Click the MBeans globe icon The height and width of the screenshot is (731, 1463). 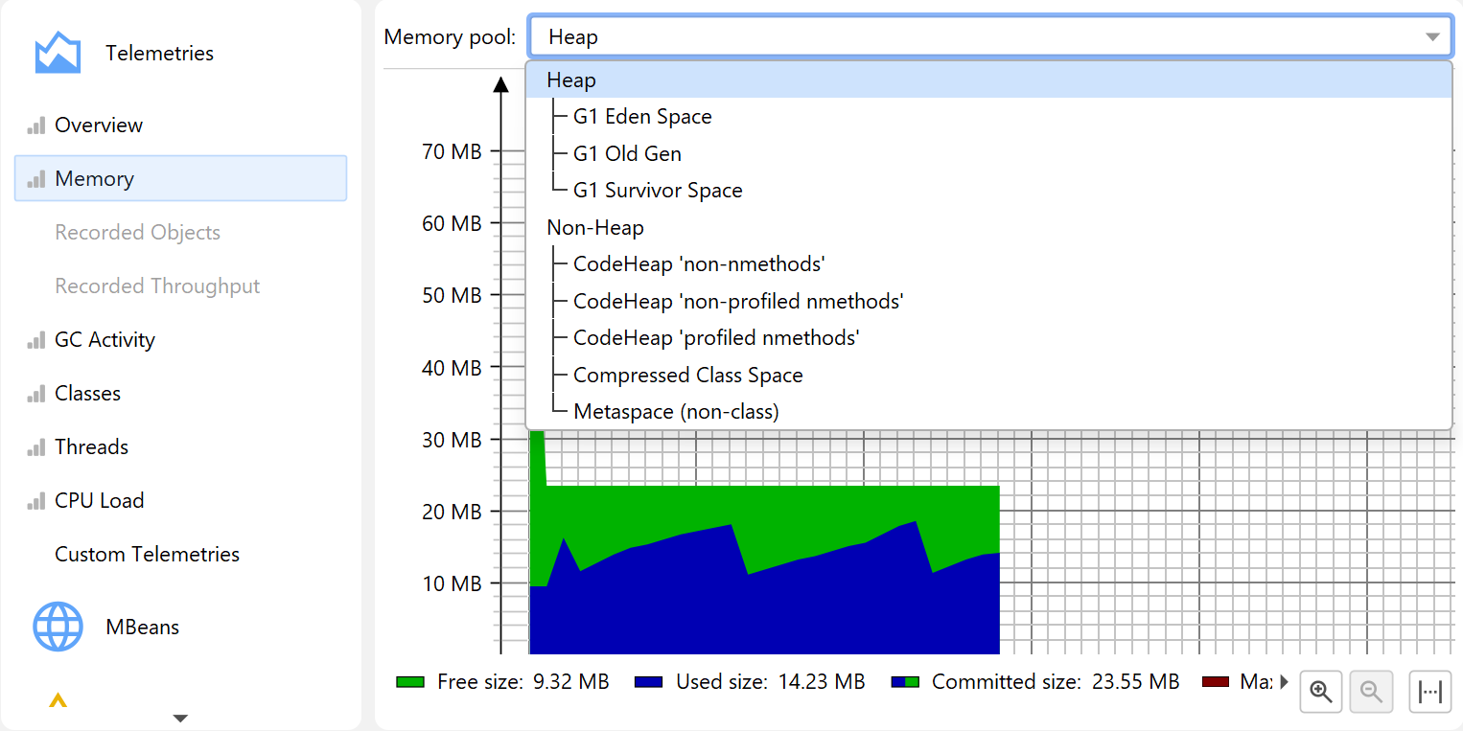click(x=58, y=628)
